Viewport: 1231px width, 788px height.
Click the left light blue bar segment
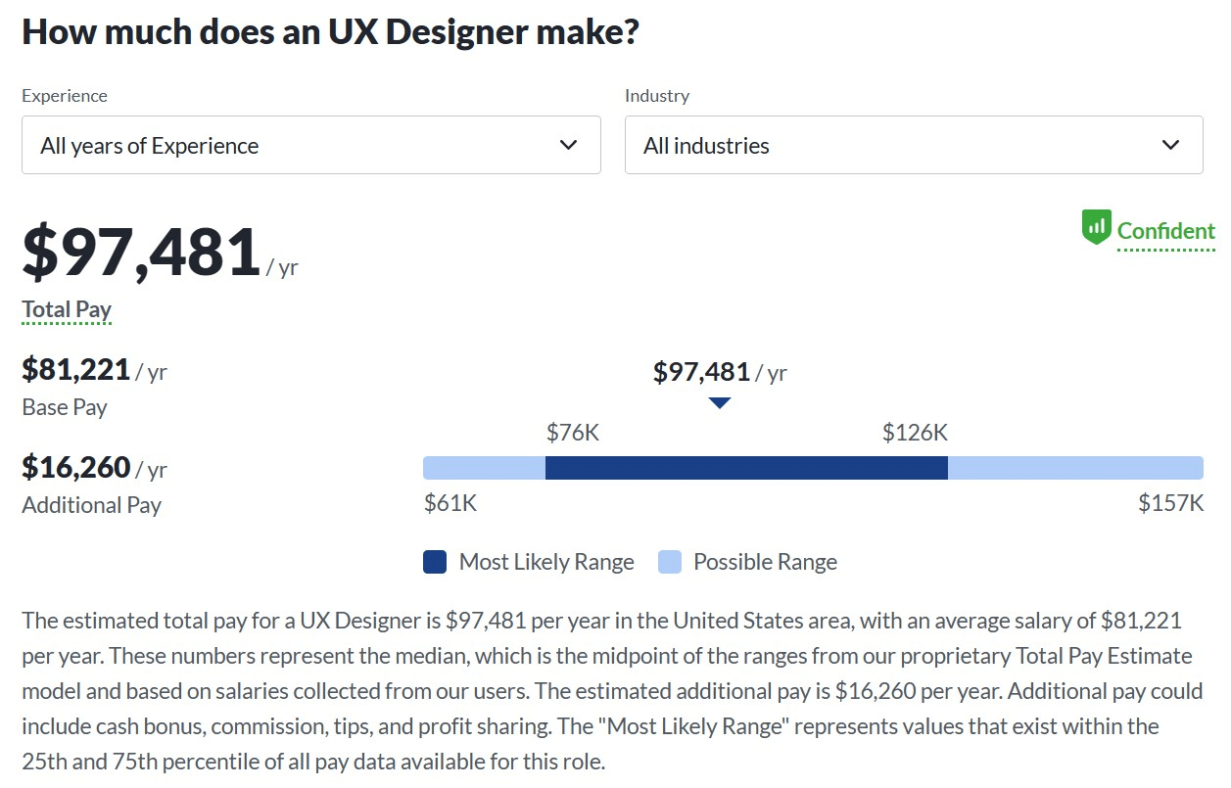click(484, 468)
